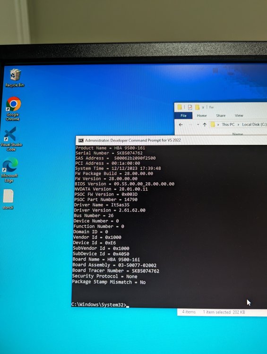Viewport: 267px width, 354px height.
Task: Click '1 item selected 202 KB' status text
Action: (224, 312)
